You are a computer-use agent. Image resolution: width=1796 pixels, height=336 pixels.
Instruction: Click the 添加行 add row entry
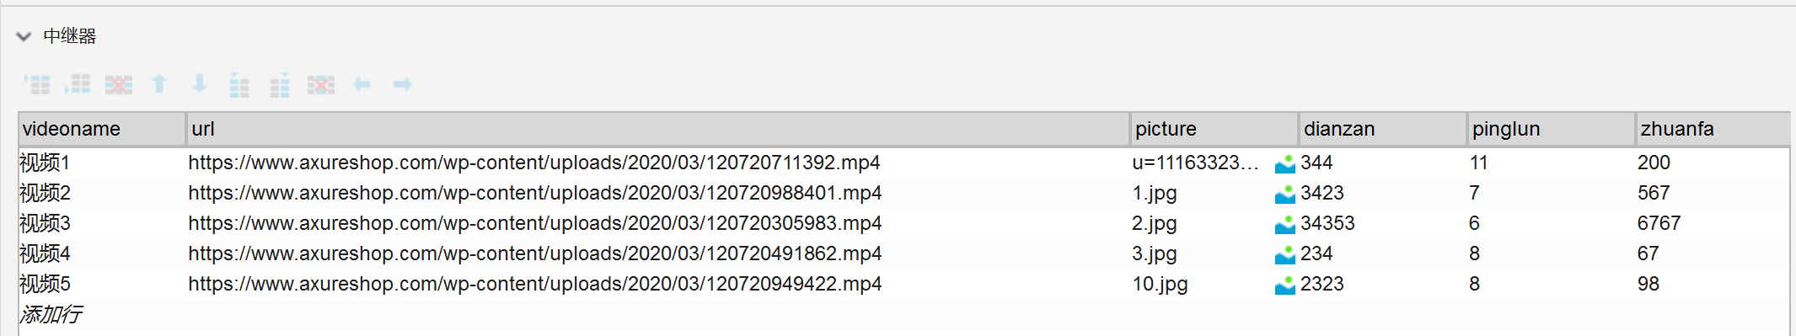click(51, 315)
